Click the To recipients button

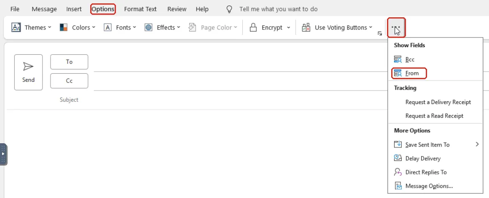click(69, 62)
